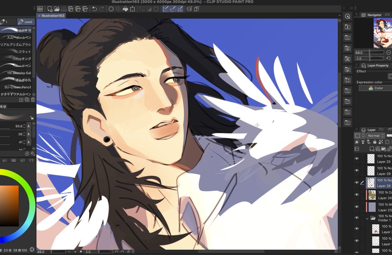The width and height of the screenshot is (392, 255).
Task: Open the Layer Property panel menu
Action: click(357, 65)
